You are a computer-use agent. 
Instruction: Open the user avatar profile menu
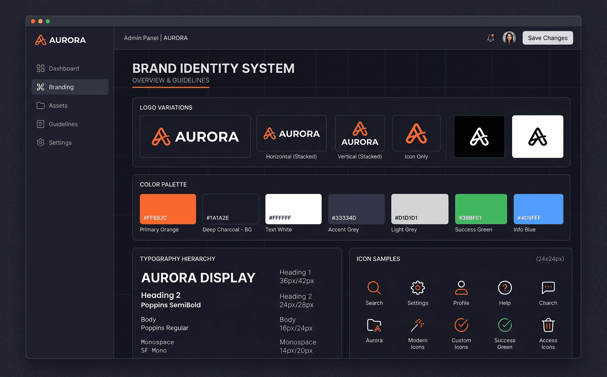tap(509, 38)
